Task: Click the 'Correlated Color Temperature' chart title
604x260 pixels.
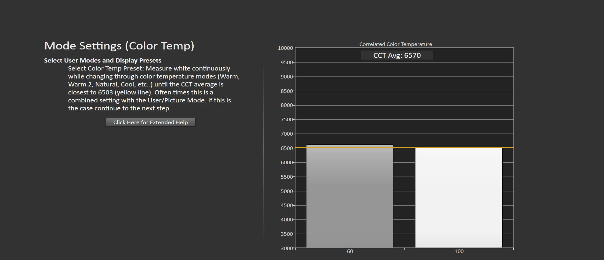Action: tap(396, 44)
